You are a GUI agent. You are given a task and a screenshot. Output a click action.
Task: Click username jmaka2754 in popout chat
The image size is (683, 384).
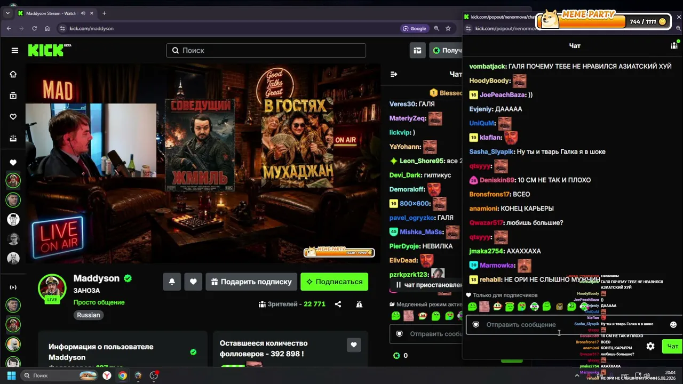486,251
